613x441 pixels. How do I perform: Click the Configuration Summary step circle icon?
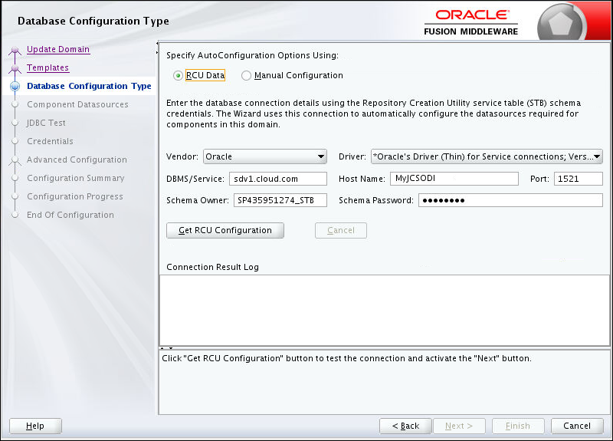pyautogui.click(x=15, y=178)
